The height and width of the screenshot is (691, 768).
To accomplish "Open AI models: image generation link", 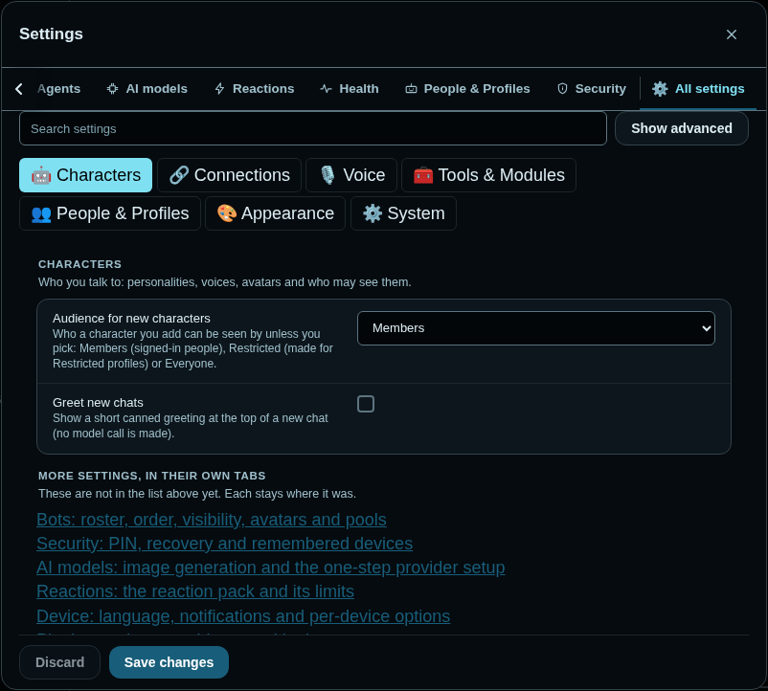I will pos(271,568).
